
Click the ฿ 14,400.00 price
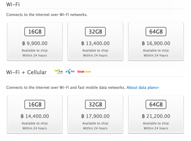pos(35,116)
